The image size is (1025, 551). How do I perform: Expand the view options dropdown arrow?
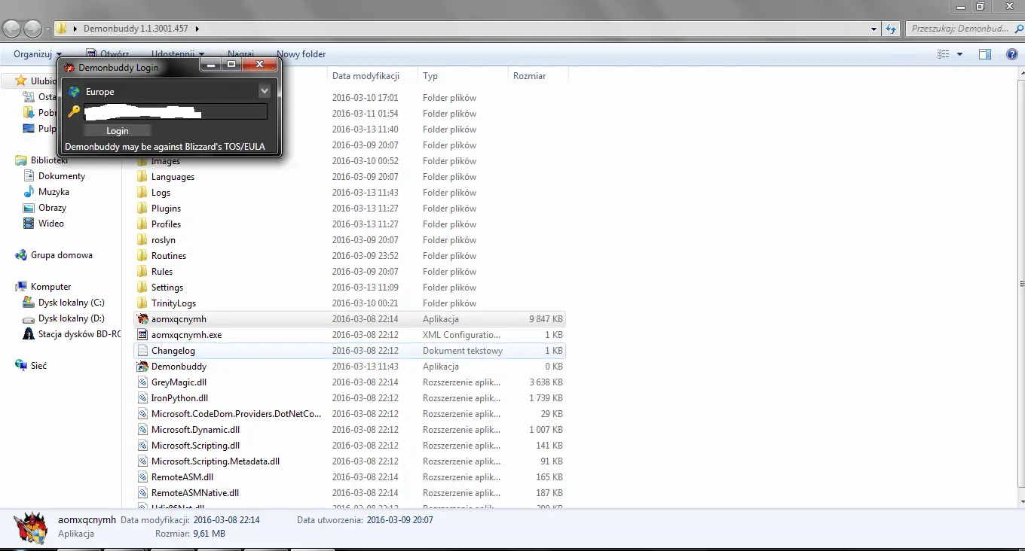click(x=959, y=54)
